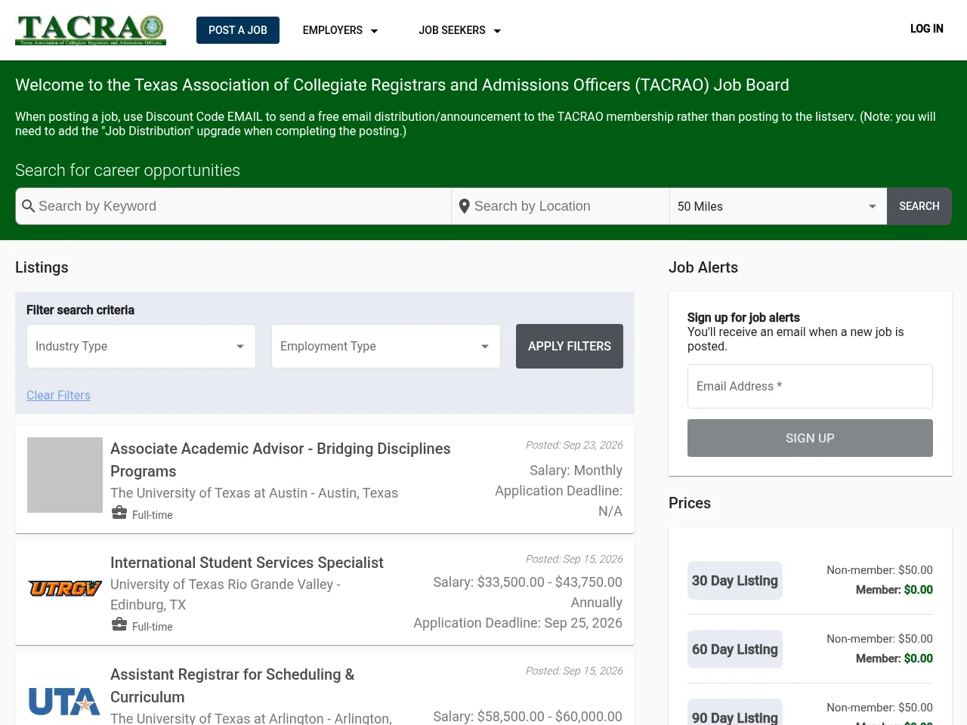
Task: Click the 'Listings' heading
Action: [x=42, y=267]
